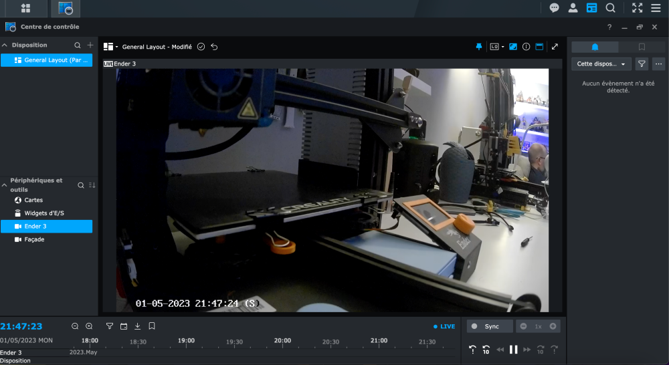Pause the video playback
Viewport: 669px width, 365px height.
514,349
